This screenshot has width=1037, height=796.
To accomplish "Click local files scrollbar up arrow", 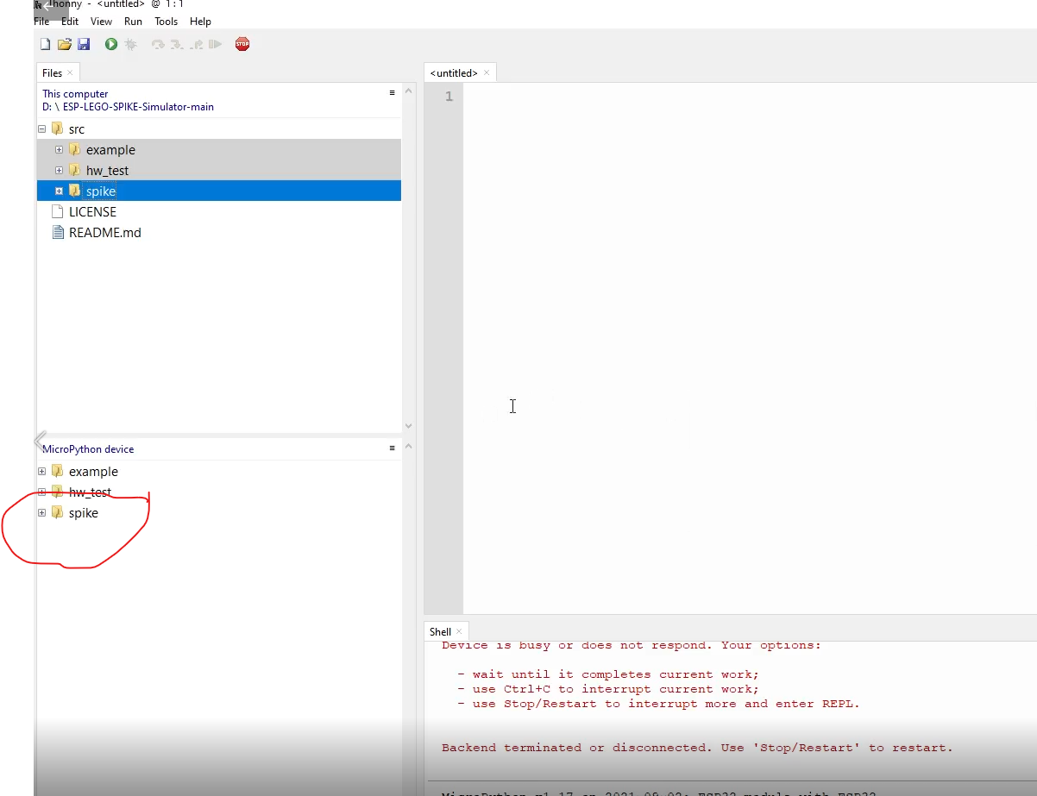I will [x=408, y=91].
